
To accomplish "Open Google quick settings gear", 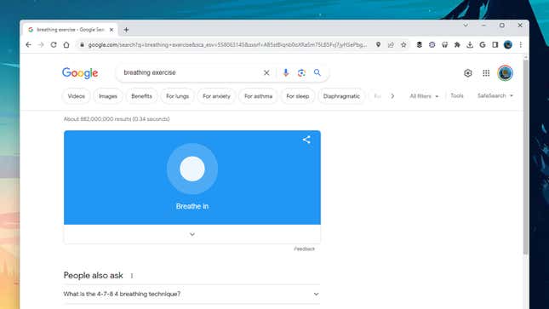I will 468,73.
